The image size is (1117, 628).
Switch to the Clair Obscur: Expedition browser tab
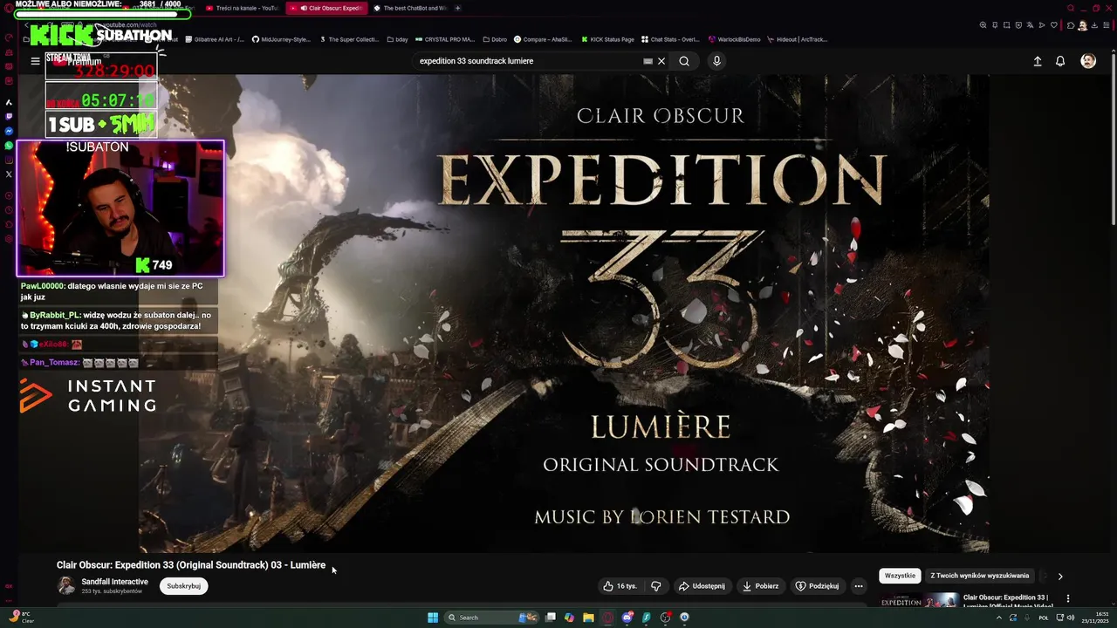coord(327,8)
